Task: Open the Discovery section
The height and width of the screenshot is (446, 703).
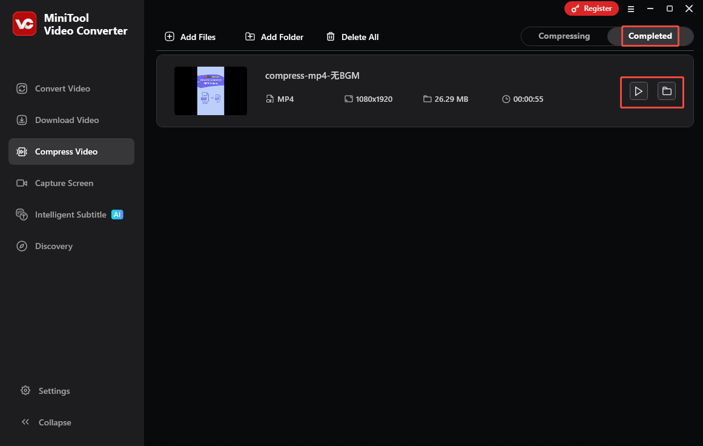Action: click(54, 246)
